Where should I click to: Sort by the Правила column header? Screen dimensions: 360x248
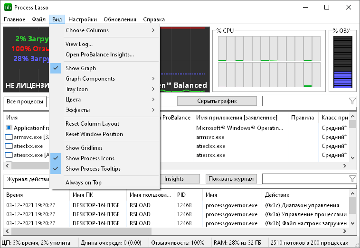click(303, 118)
